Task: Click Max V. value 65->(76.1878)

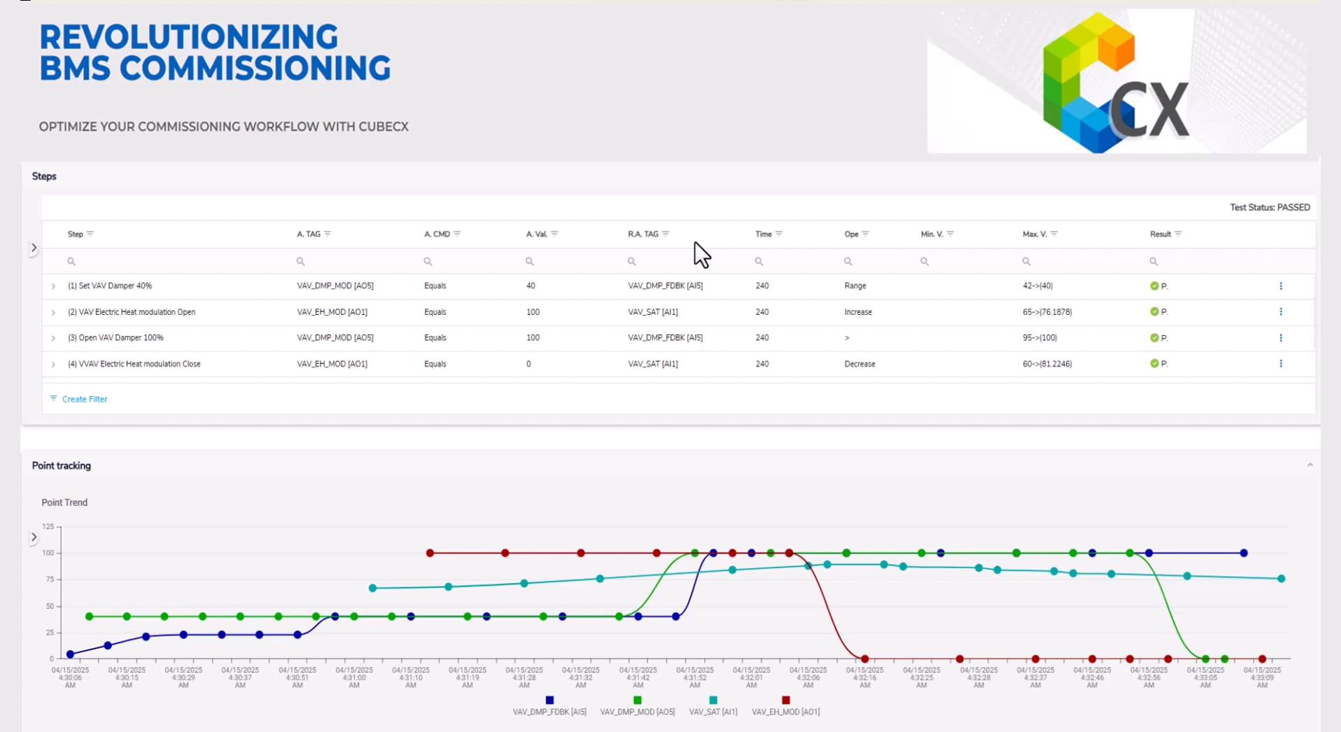Action: coord(1047,312)
